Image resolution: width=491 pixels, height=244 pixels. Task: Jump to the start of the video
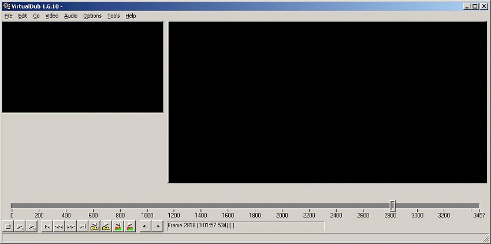[x=47, y=227]
